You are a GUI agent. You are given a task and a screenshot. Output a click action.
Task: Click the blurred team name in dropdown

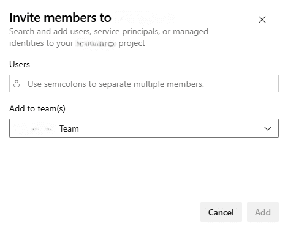(x=35, y=128)
